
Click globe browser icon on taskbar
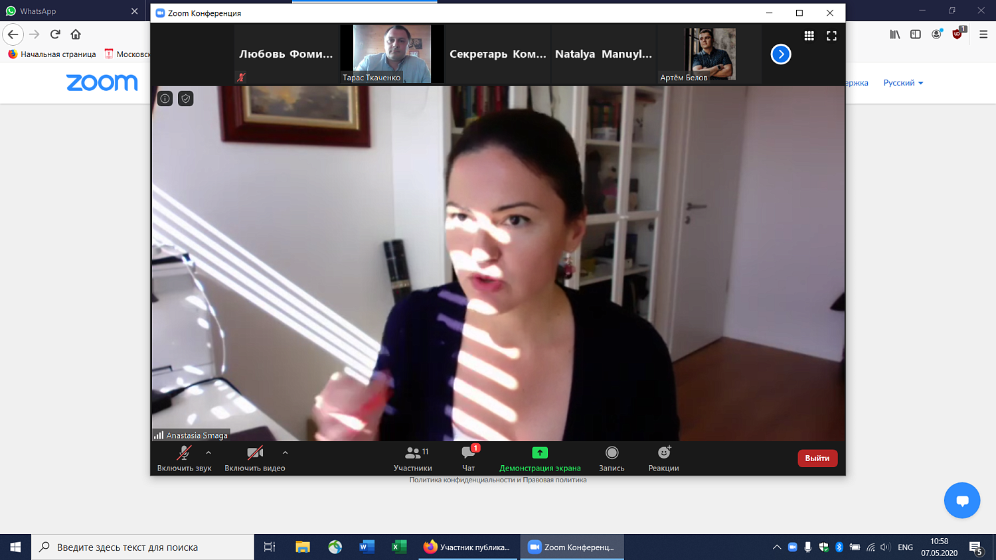335,547
